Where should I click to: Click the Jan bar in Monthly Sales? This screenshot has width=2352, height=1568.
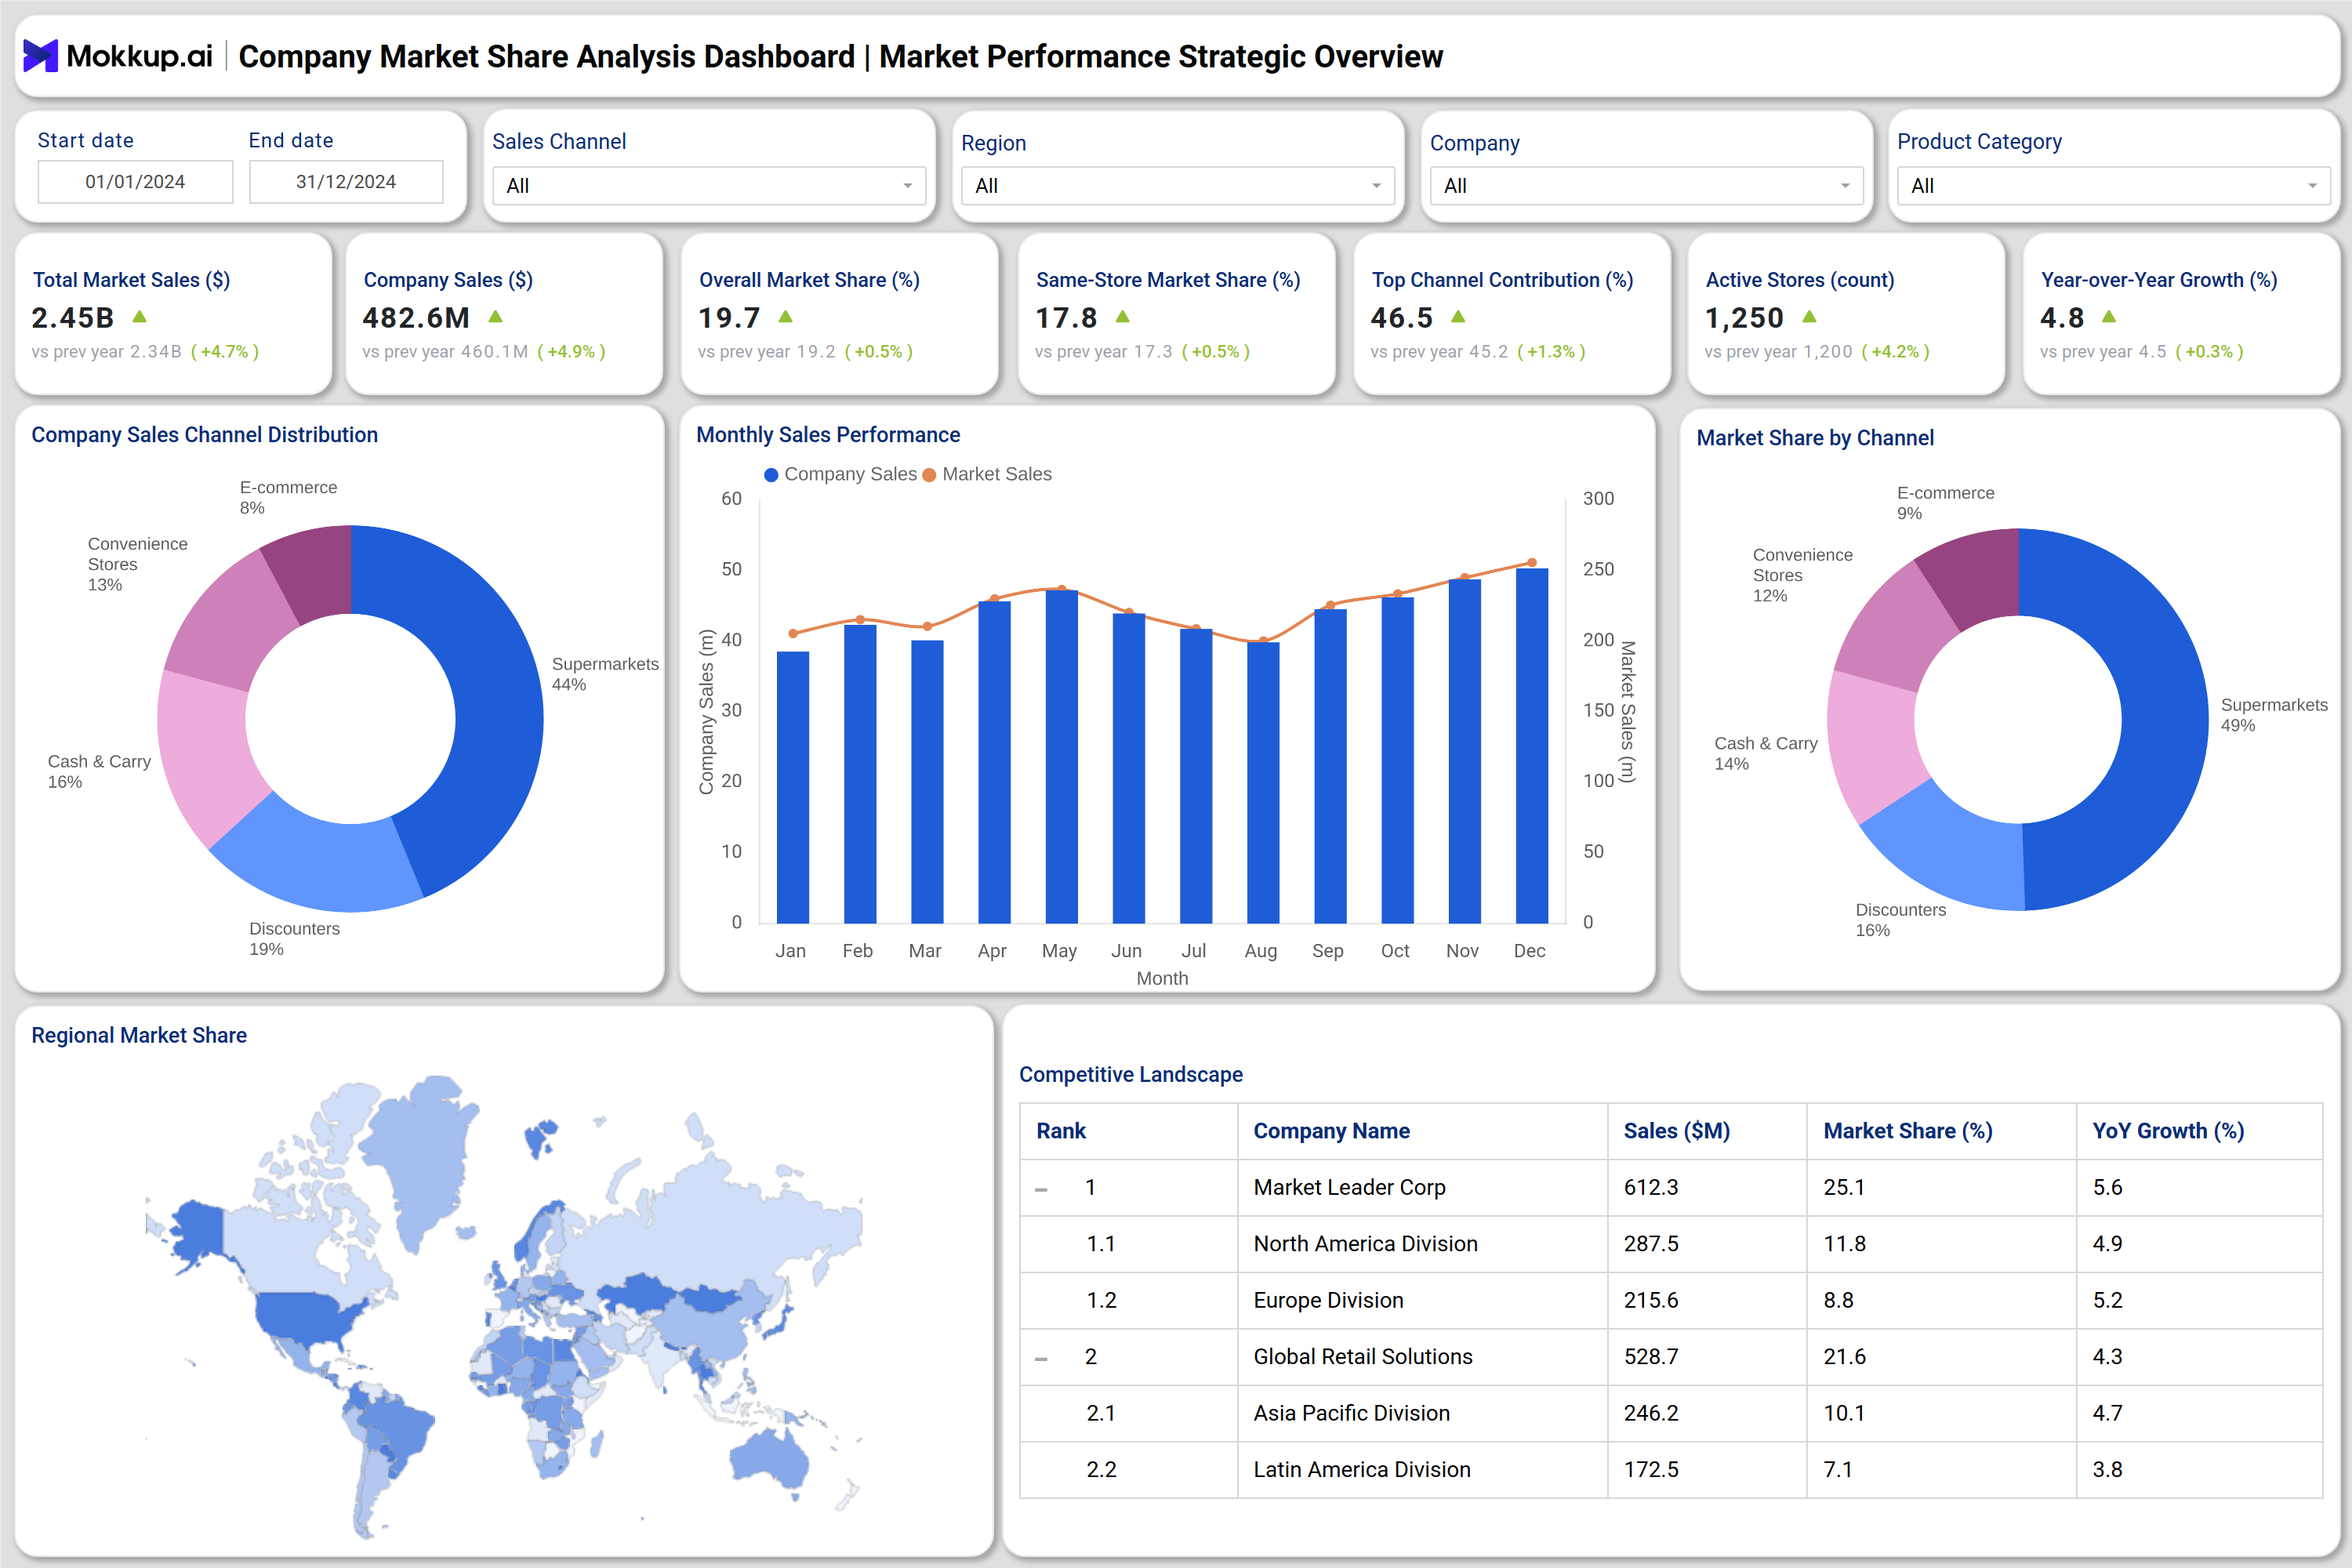click(x=793, y=787)
